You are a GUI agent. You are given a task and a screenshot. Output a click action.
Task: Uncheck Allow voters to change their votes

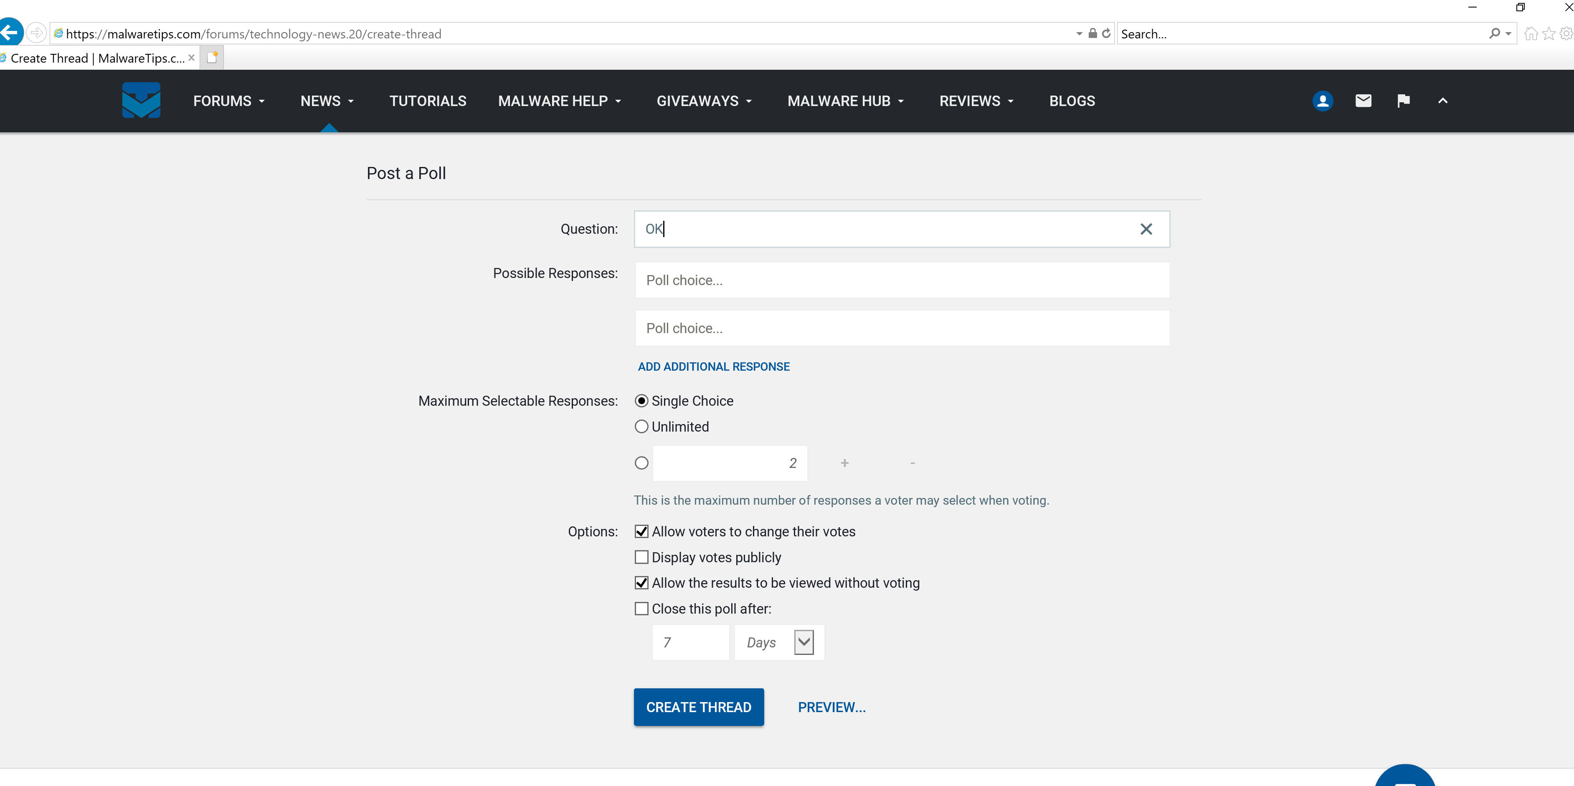click(x=641, y=531)
